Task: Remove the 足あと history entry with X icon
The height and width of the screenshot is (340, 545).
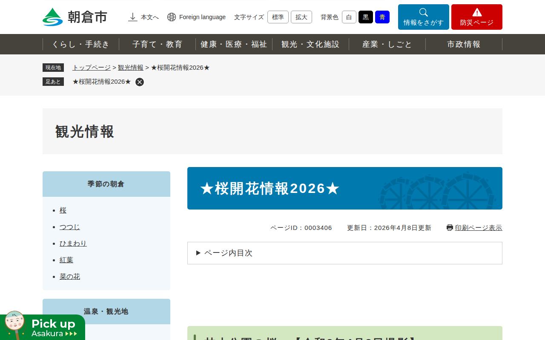Action: coord(140,82)
